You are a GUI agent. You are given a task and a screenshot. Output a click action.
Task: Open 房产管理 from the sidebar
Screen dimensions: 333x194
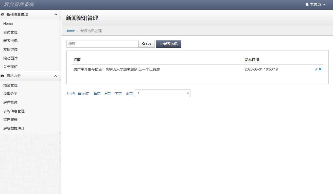(10, 102)
